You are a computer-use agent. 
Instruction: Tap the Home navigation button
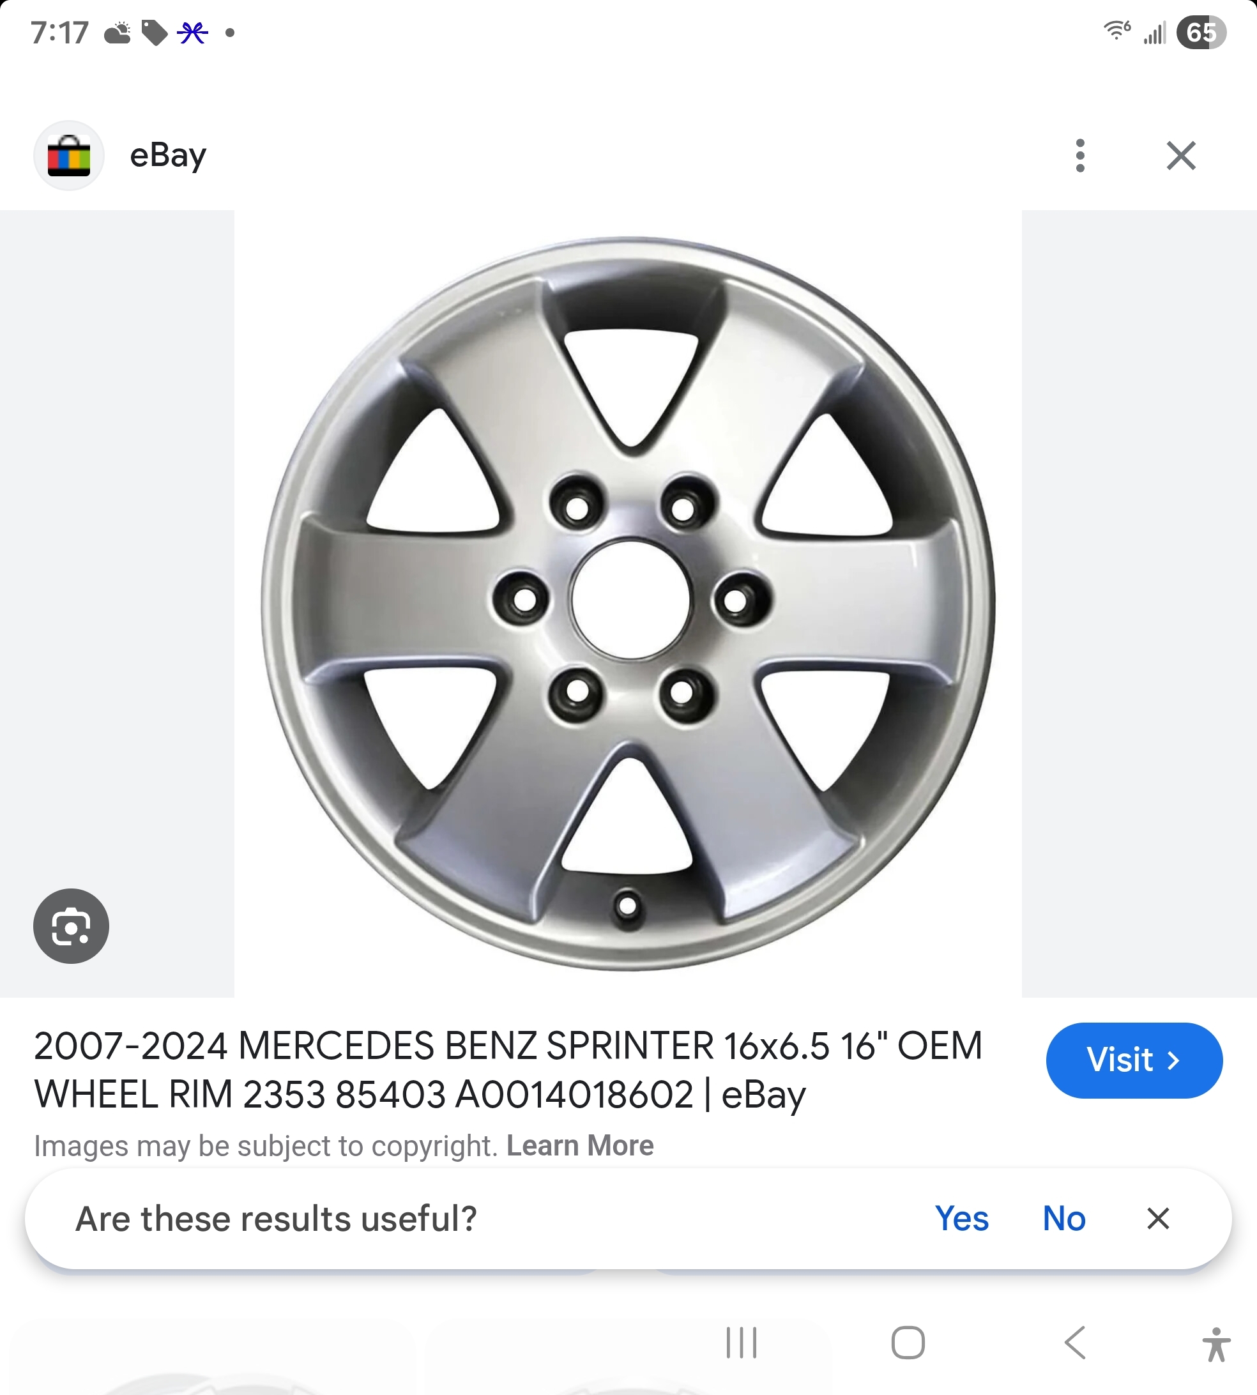point(908,1343)
